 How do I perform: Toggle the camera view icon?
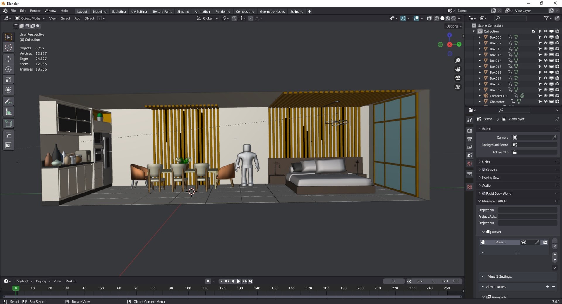click(x=458, y=78)
